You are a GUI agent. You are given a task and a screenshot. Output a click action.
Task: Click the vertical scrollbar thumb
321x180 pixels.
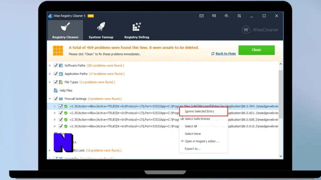281,94
